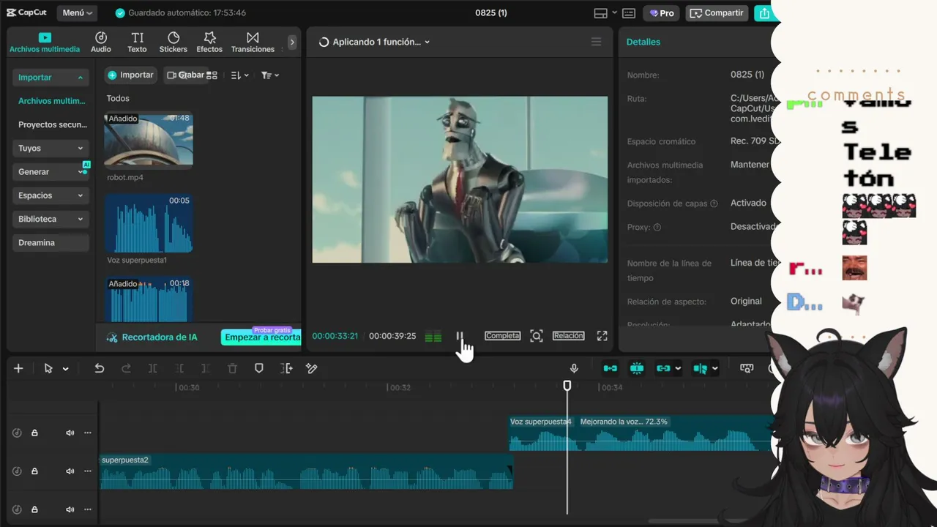Open more options for superpuesta2 track
Image resolution: width=937 pixels, height=527 pixels.
(x=88, y=471)
